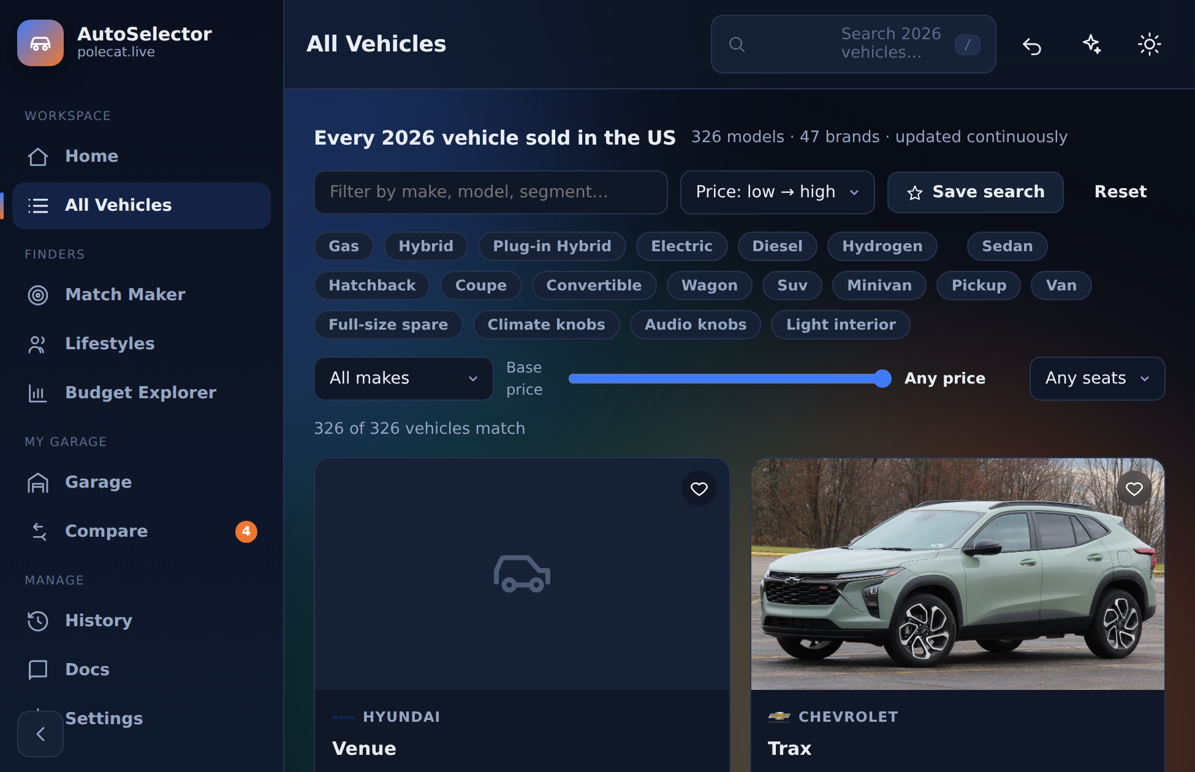Image resolution: width=1195 pixels, height=772 pixels.
Task: Open the Trax model title
Action: click(x=789, y=749)
